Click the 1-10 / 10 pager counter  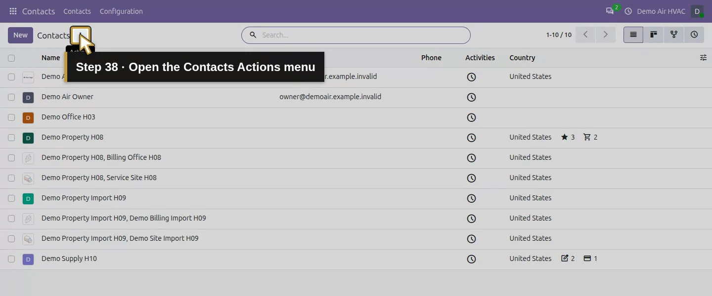point(559,35)
